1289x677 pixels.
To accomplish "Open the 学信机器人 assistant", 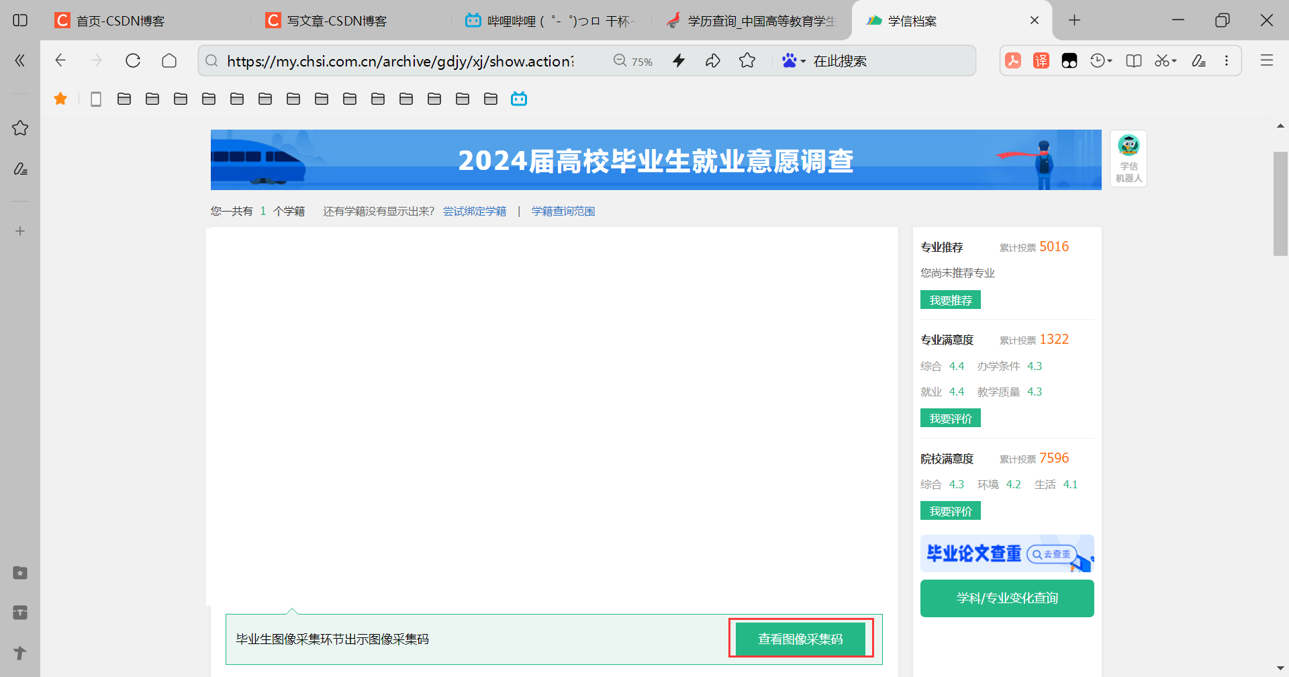I will (x=1129, y=159).
